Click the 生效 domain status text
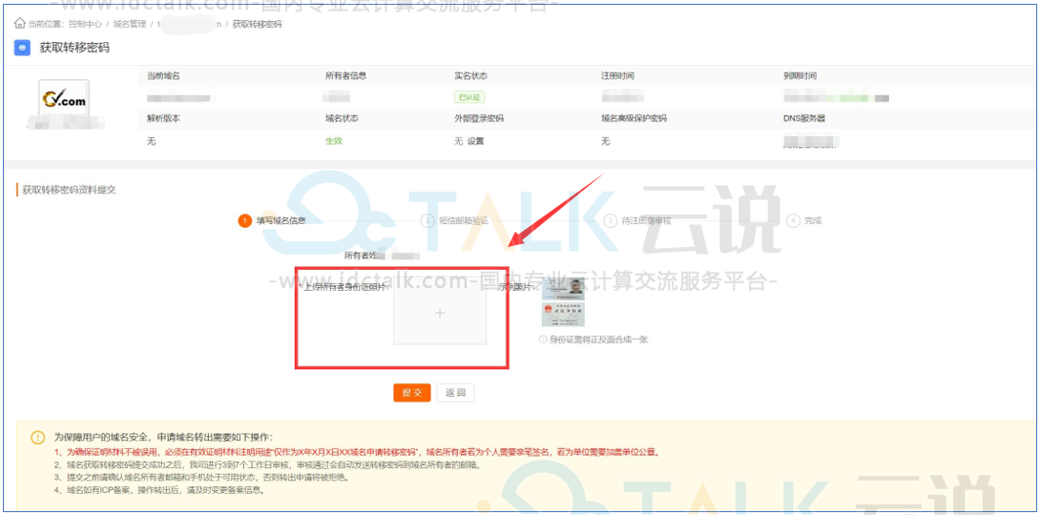Screen dimensions: 1041x515 (x=333, y=141)
